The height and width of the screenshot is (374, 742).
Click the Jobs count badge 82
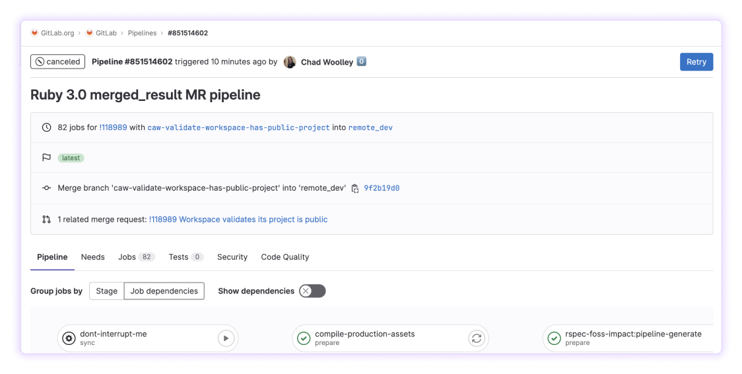point(147,257)
